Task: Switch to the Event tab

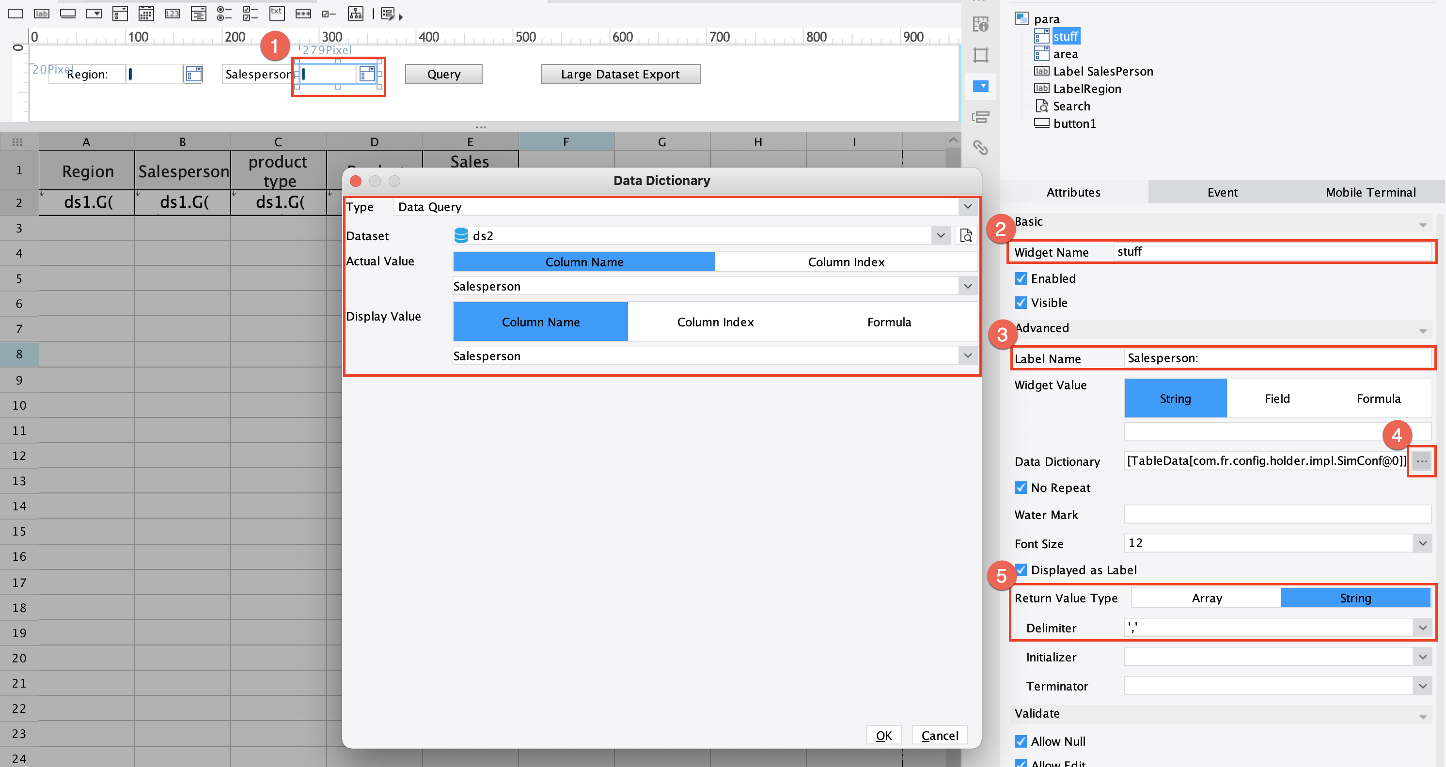Action: click(1222, 192)
